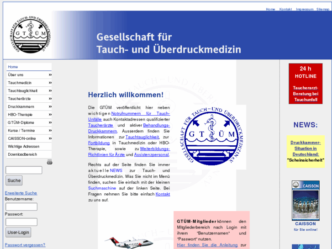Click the NEWS: heading in right column

pos(306,125)
